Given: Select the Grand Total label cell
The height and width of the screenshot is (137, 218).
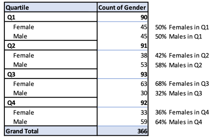Looking at the screenshot, I should point(51,131).
